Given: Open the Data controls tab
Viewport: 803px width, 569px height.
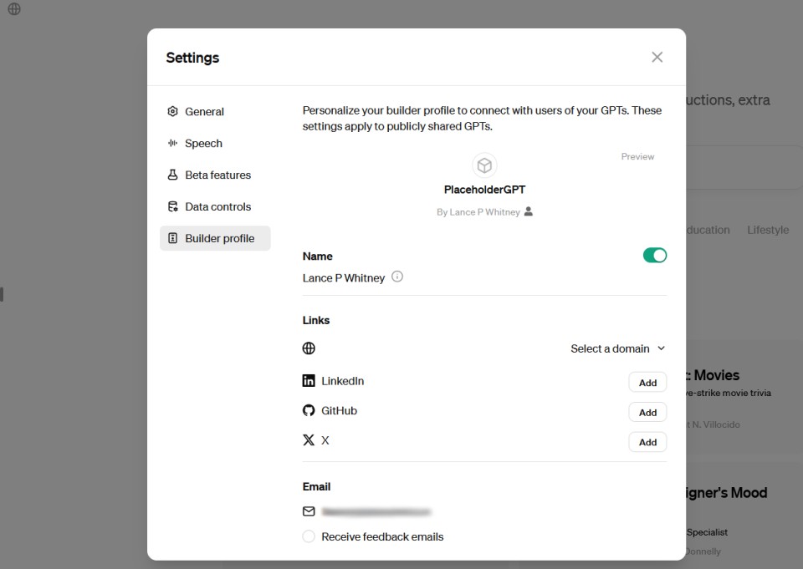Looking at the screenshot, I should (x=217, y=206).
